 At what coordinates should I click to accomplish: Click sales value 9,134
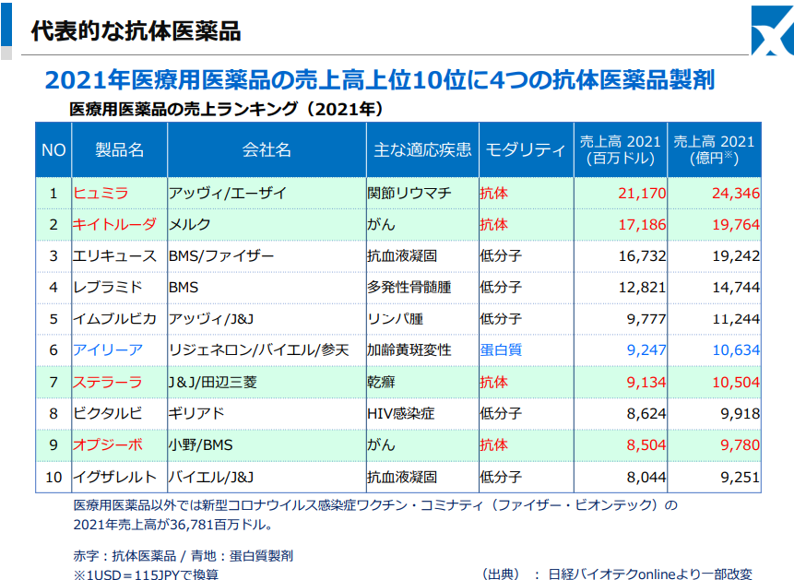pyautogui.click(x=646, y=382)
